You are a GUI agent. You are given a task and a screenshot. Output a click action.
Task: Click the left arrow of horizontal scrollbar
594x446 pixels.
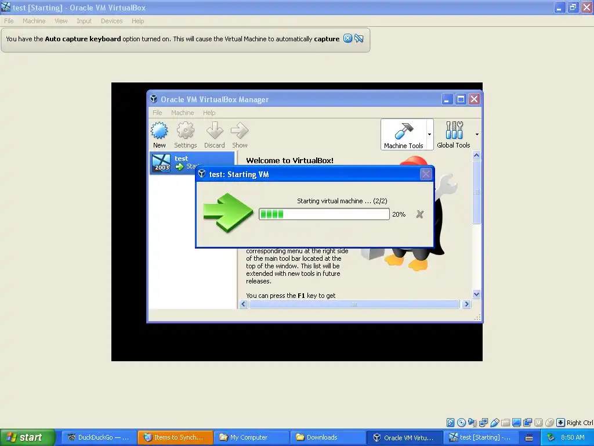(244, 304)
